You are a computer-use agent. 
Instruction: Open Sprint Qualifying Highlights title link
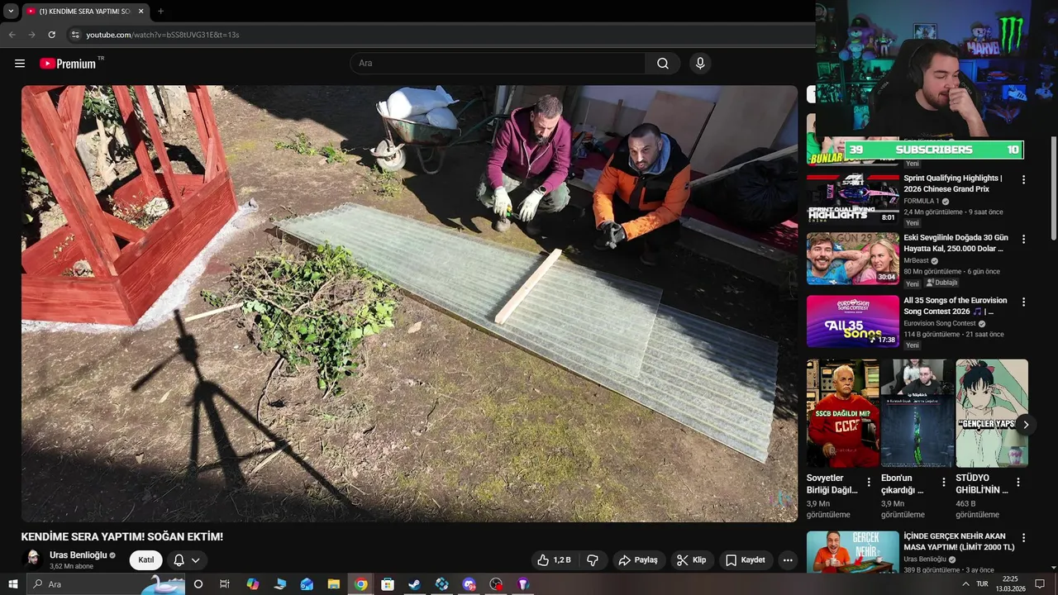point(953,183)
